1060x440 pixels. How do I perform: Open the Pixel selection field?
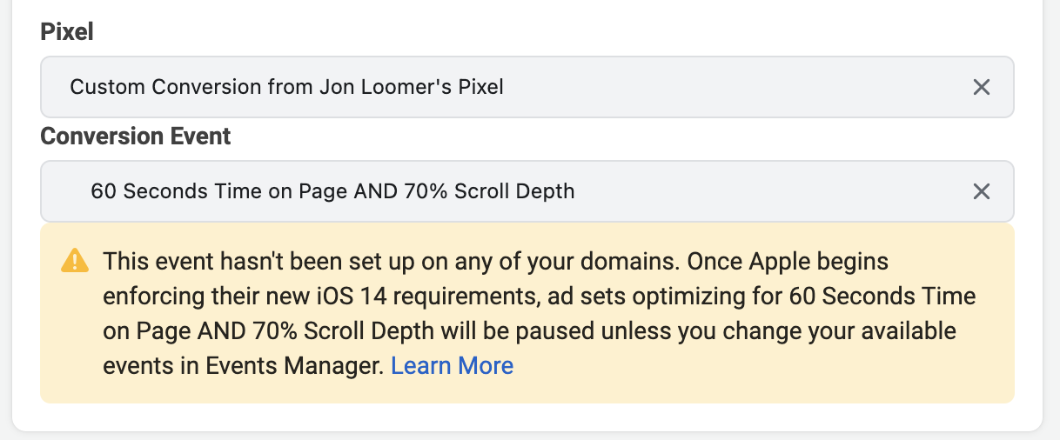click(527, 87)
